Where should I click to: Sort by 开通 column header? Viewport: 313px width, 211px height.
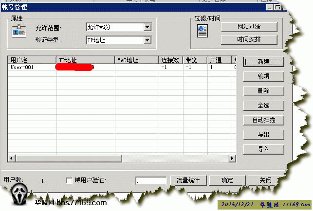(219, 60)
